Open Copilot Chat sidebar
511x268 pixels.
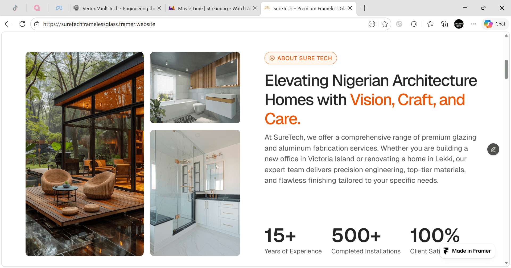coord(495,24)
